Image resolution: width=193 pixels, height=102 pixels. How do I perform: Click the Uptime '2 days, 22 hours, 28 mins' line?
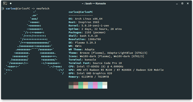point(95,29)
